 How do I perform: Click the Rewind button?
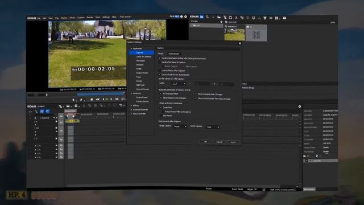pos(98,100)
